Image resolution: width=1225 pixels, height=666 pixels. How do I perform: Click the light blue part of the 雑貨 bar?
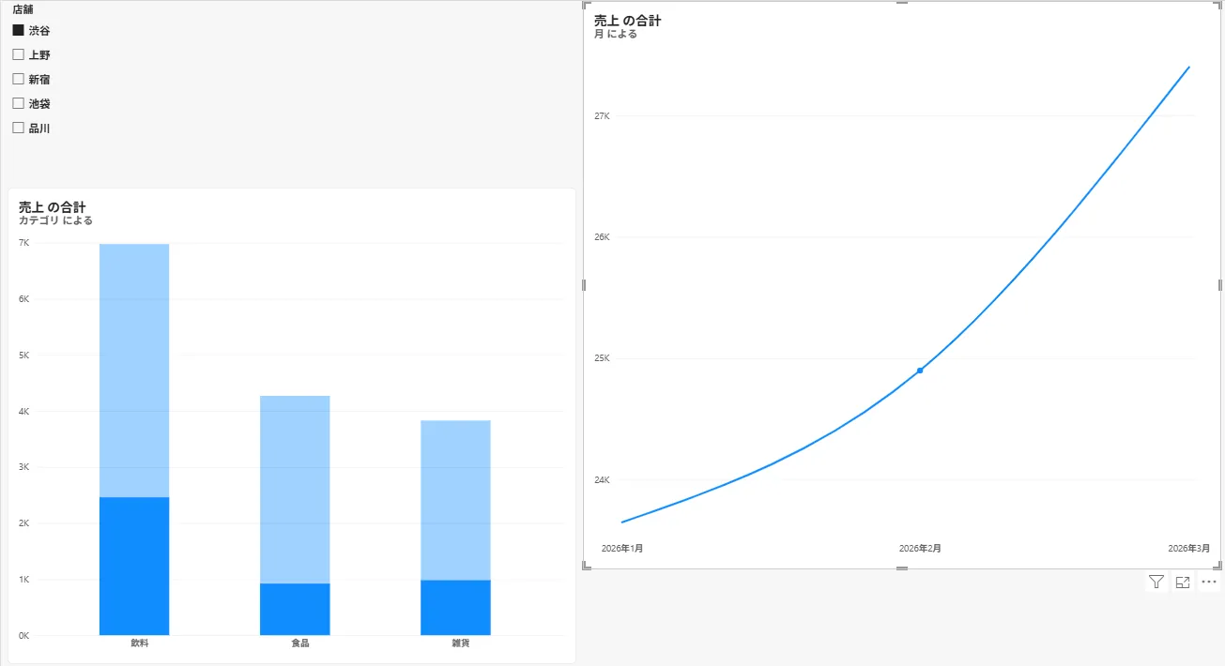coord(455,500)
